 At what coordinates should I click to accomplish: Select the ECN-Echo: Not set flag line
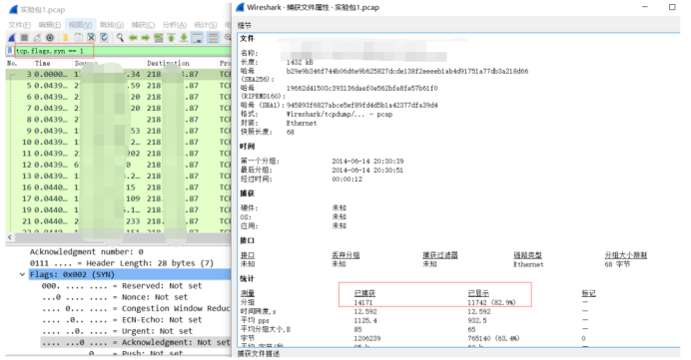122,320
